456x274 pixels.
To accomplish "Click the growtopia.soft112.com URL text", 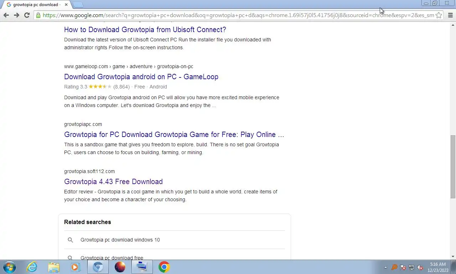I will point(89,171).
